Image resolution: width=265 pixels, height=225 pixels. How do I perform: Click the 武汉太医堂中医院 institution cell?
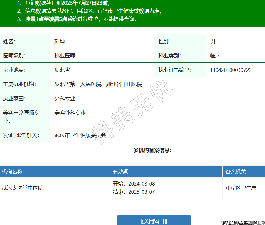point(22,188)
